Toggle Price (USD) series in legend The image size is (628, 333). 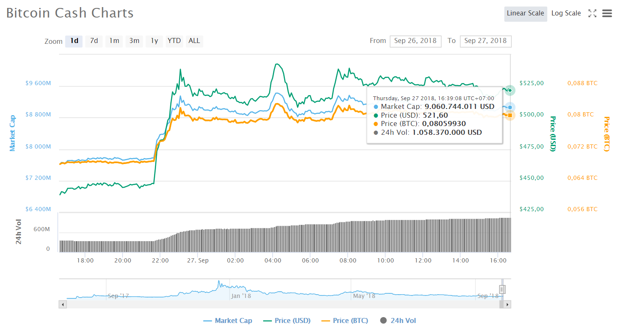click(287, 321)
